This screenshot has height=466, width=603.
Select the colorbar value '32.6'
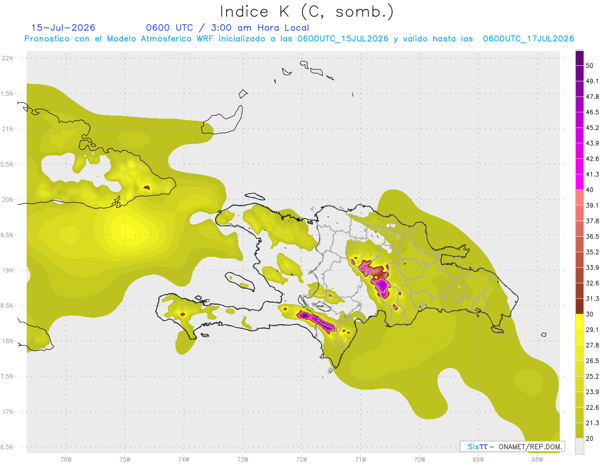(593, 284)
